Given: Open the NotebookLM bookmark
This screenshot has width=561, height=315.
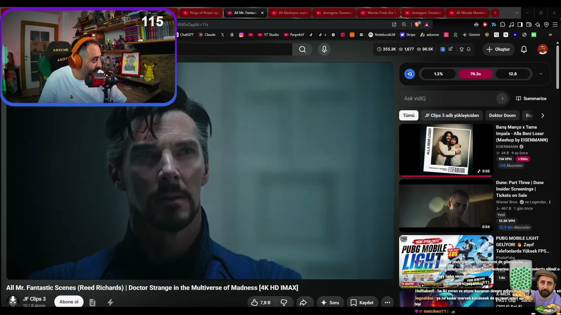Looking at the screenshot, I should tap(382, 35).
